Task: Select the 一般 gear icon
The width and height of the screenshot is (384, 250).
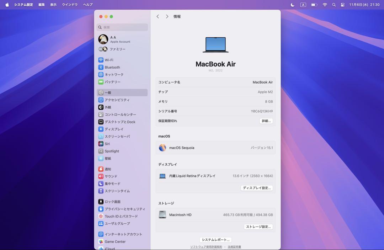Action: click(101, 92)
